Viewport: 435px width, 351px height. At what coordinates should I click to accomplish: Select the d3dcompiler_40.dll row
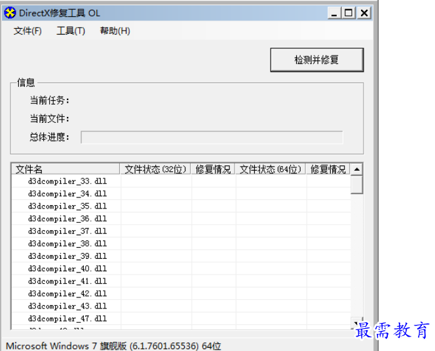181,269
